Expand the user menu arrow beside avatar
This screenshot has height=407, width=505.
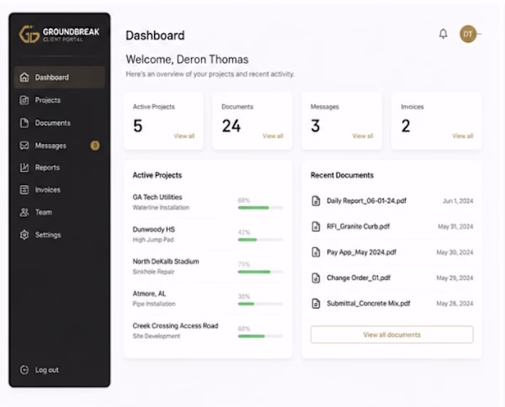479,34
